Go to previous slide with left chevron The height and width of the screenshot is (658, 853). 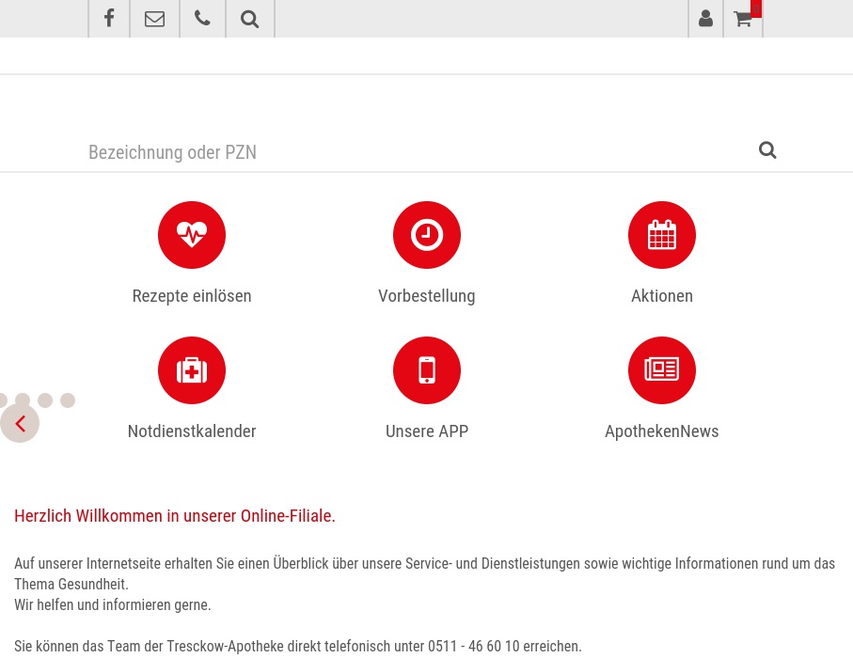point(20,424)
